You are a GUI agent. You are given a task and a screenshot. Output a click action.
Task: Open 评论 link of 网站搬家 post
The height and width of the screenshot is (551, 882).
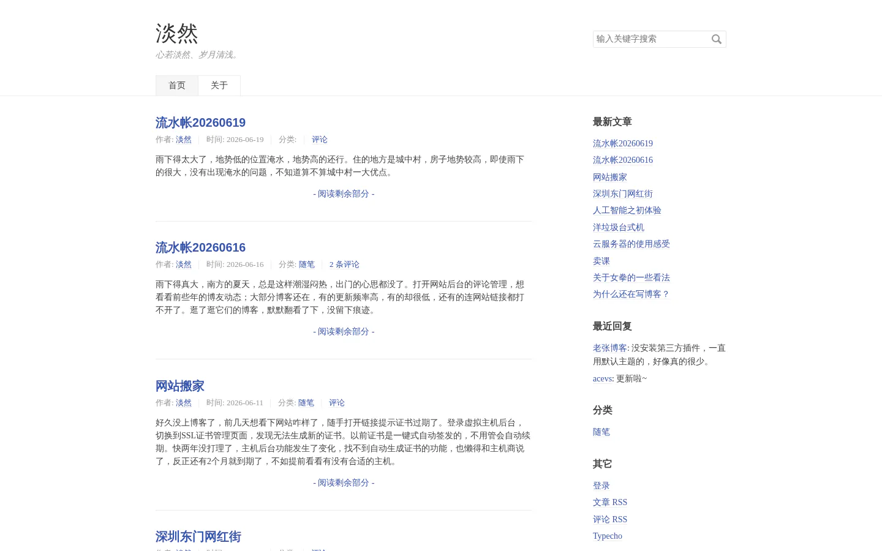(337, 403)
